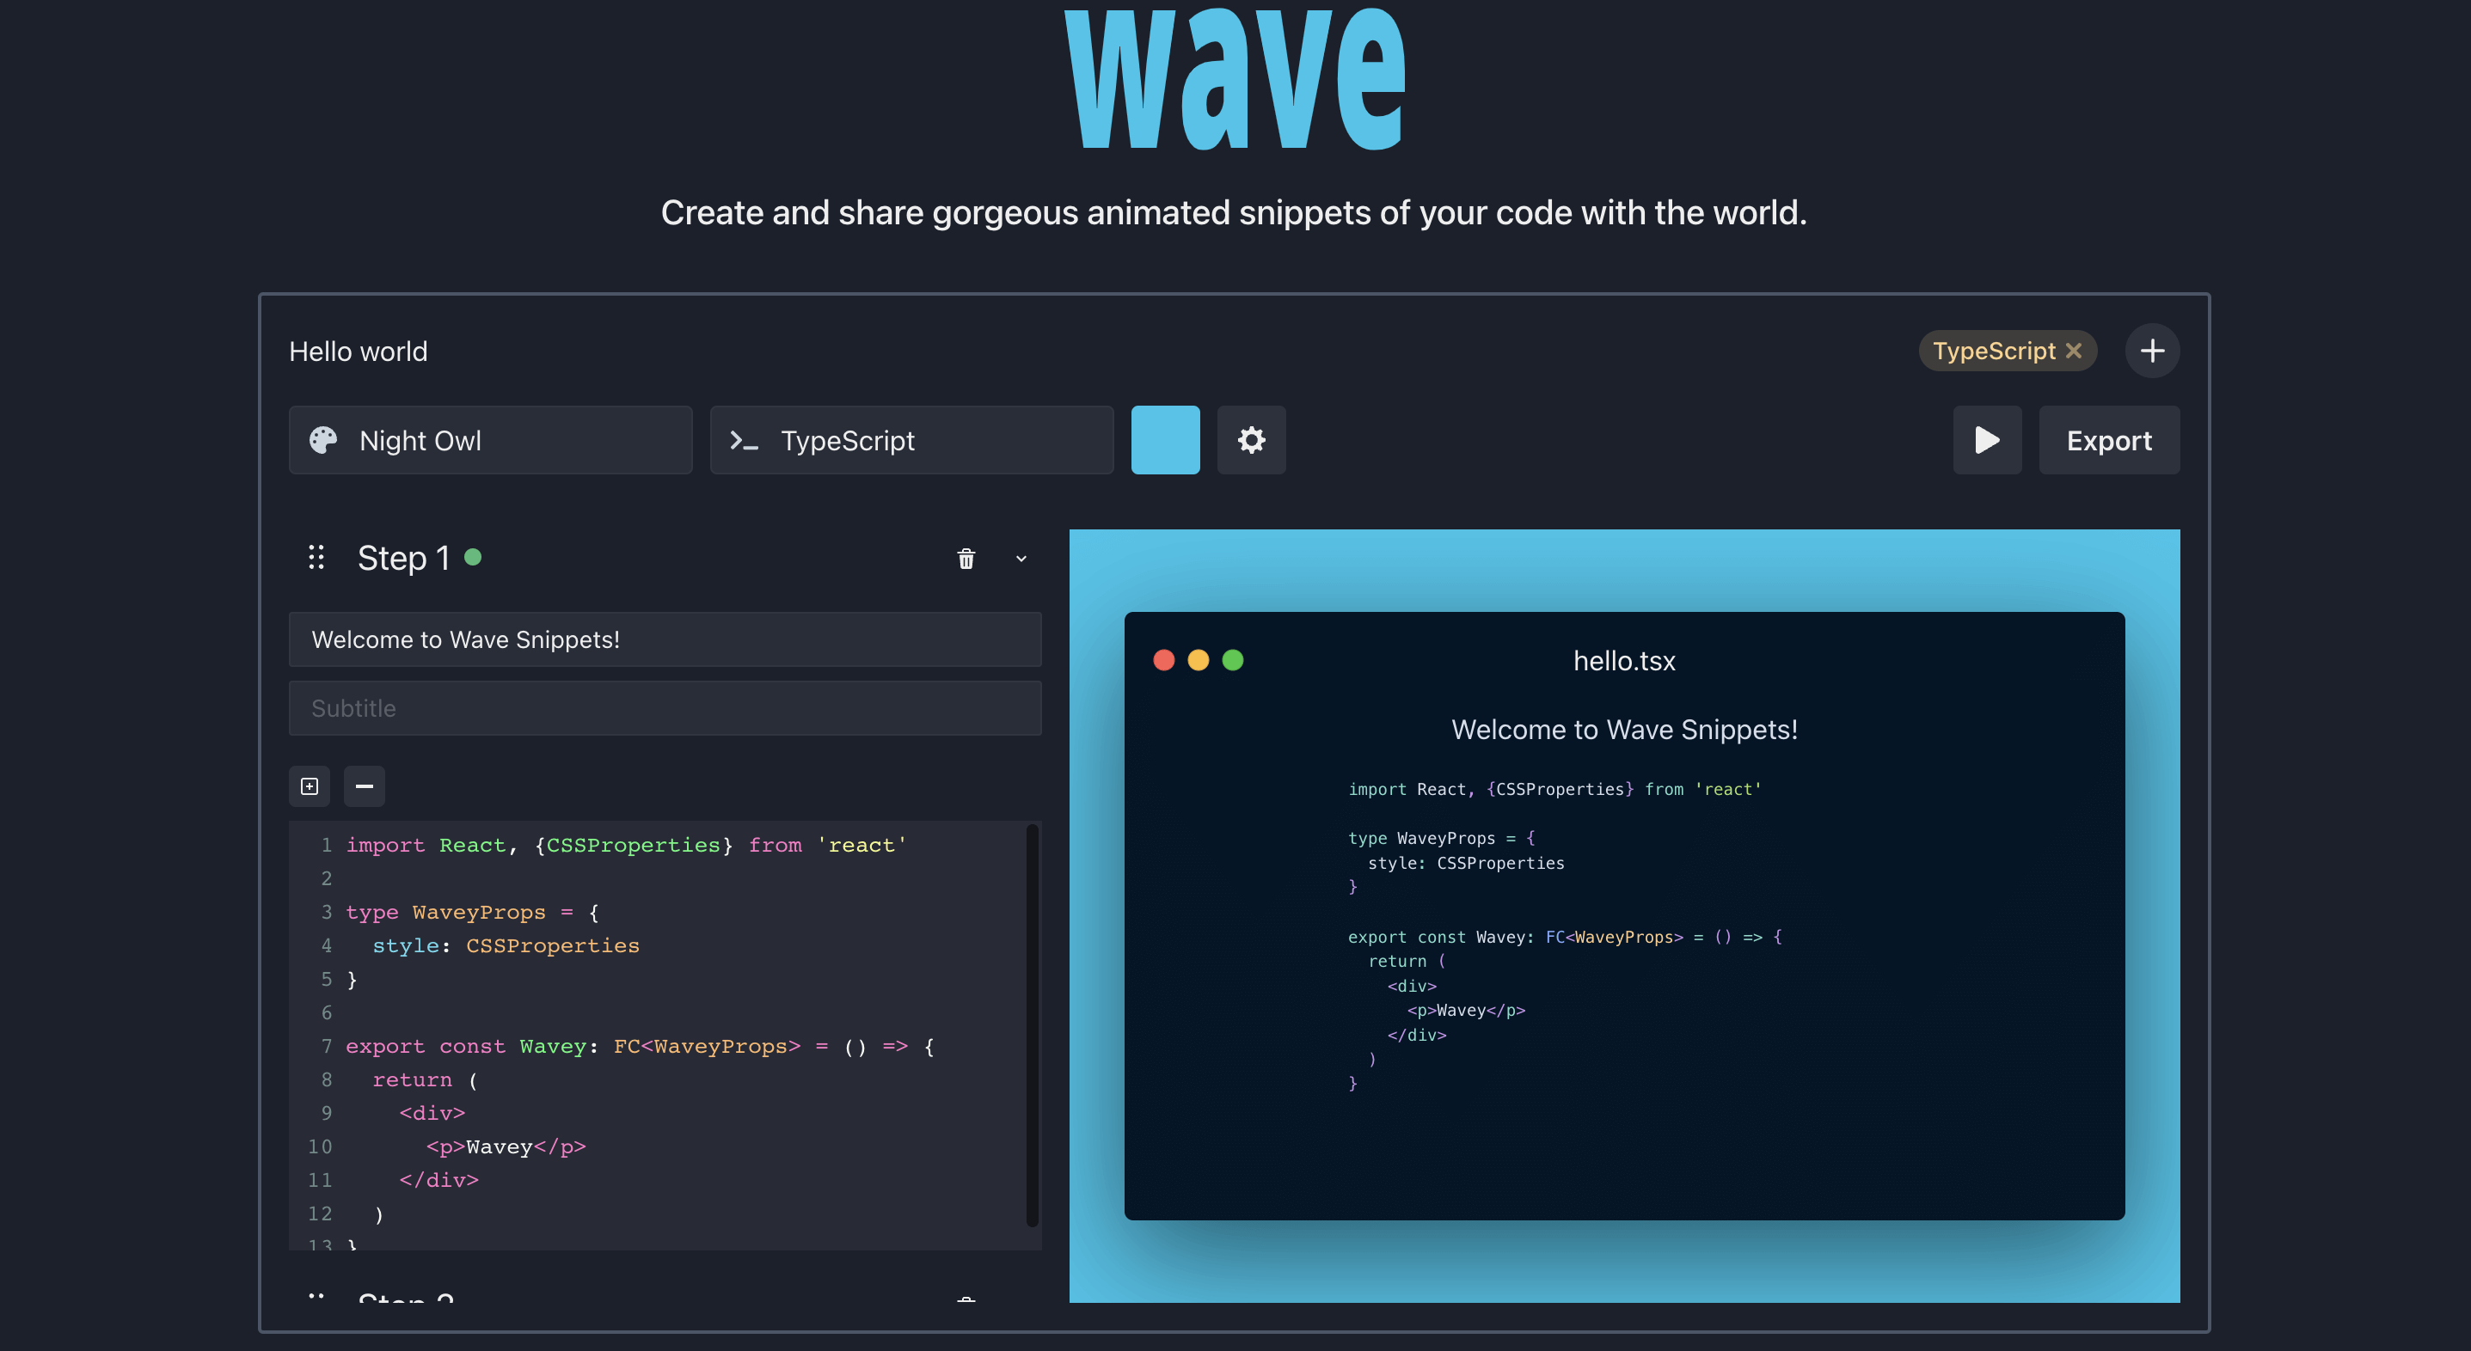Click the Hello world snippet title
Screen dimensions: 2471x1351
(x=359, y=352)
